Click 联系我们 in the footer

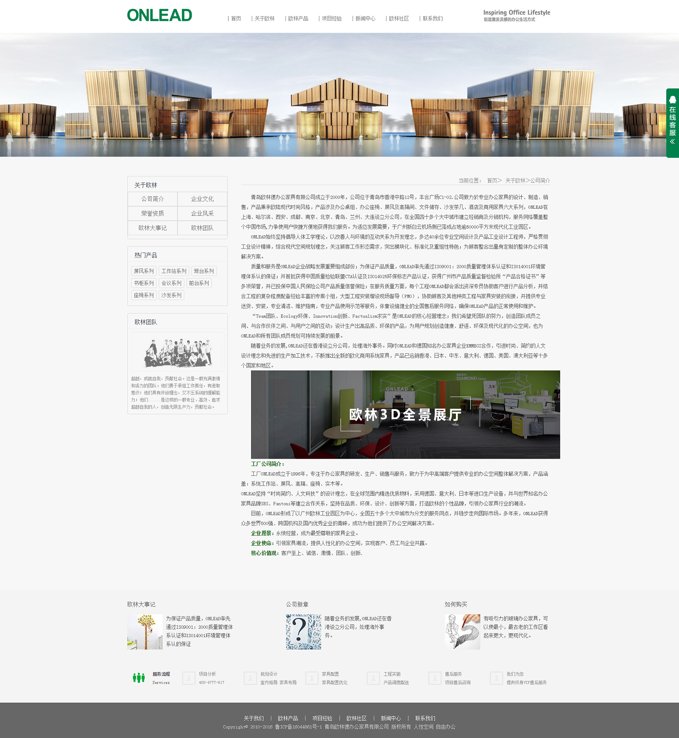click(x=425, y=719)
